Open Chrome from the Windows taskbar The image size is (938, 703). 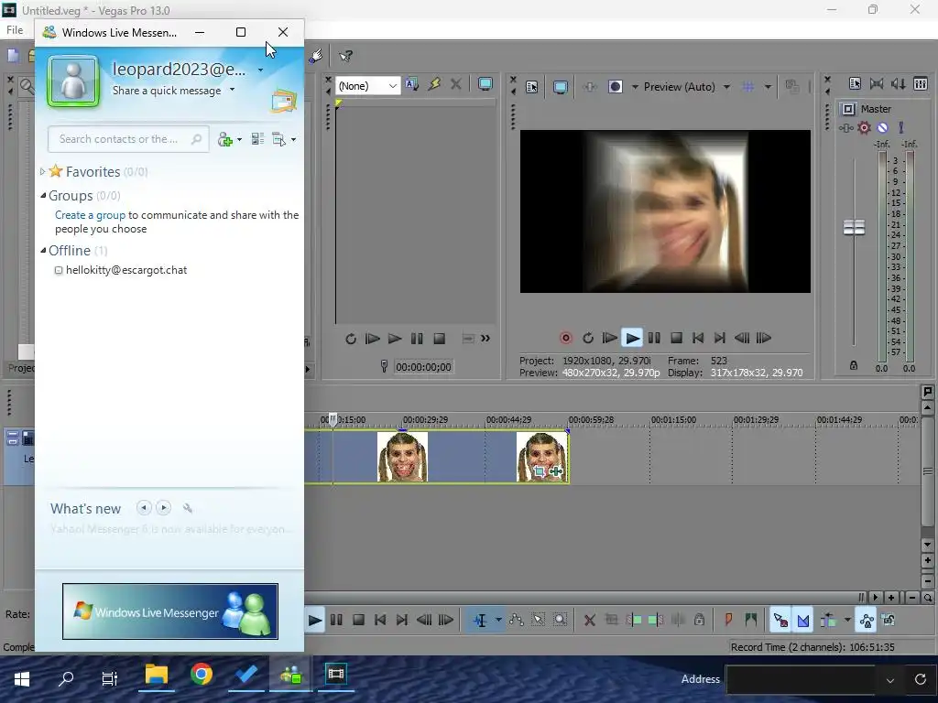202,675
